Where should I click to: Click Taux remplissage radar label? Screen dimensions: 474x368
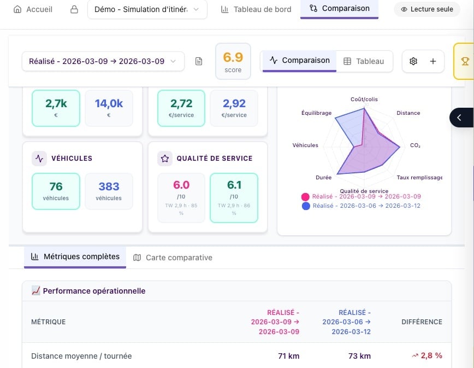[419, 177]
